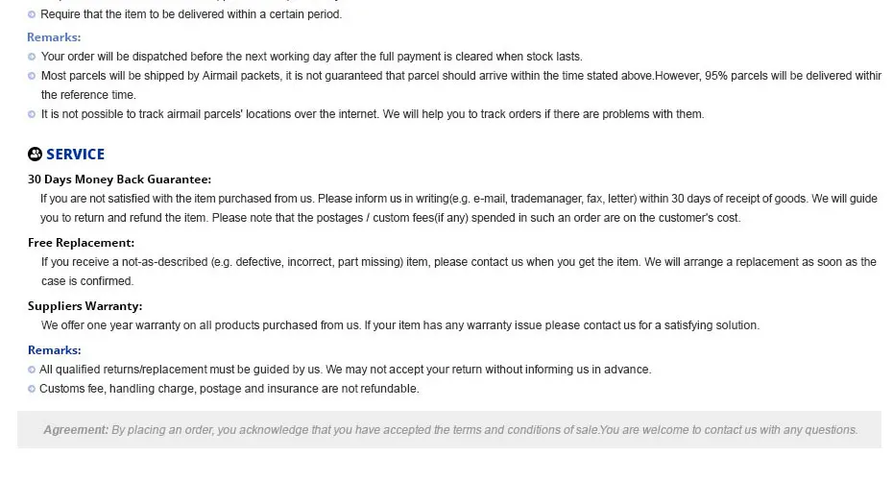Click the "If you receive a not-as-described" paragraph

[458, 262]
